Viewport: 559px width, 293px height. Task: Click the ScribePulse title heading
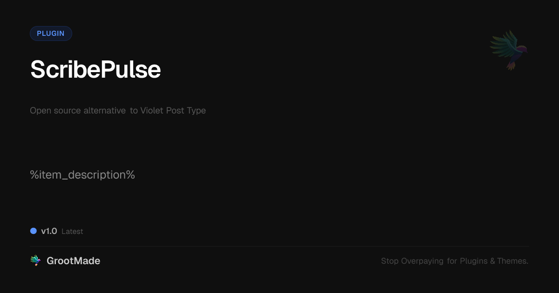click(x=95, y=70)
